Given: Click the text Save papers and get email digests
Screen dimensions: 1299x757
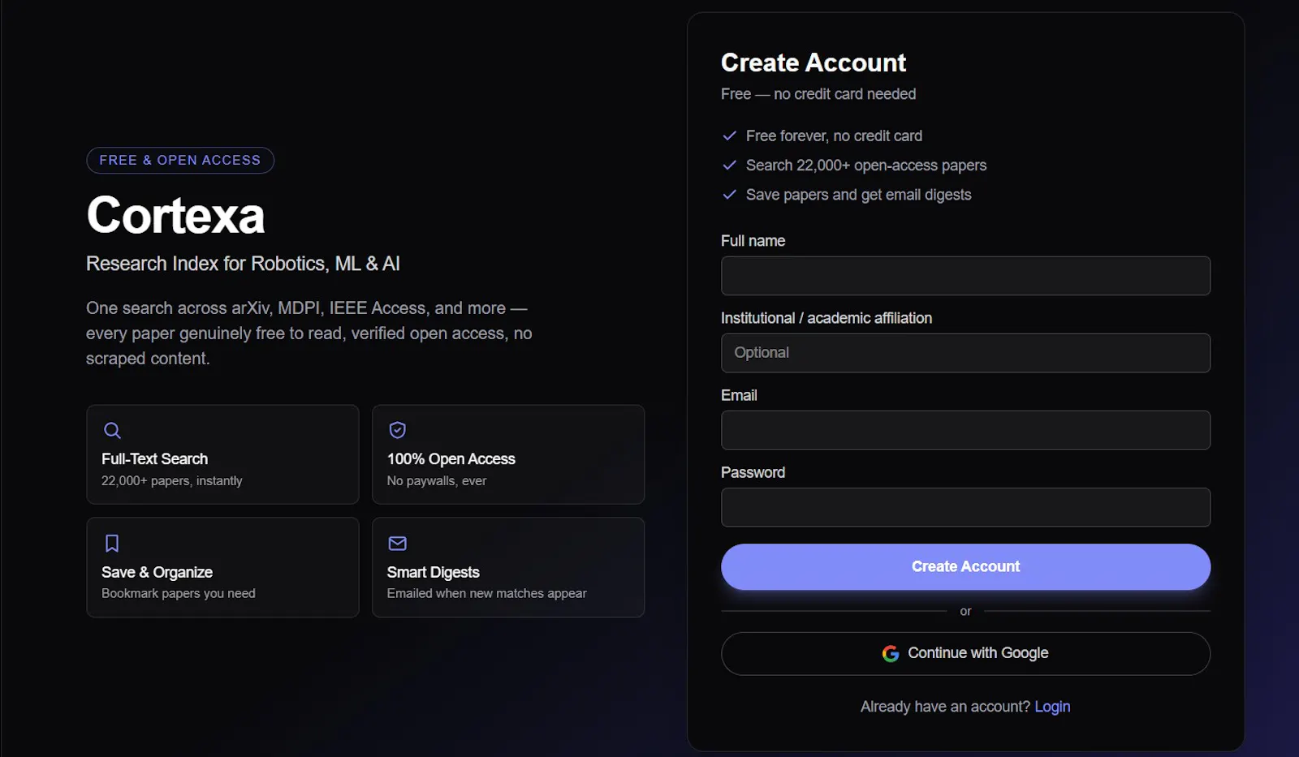Looking at the screenshot, I should [858, 195].
